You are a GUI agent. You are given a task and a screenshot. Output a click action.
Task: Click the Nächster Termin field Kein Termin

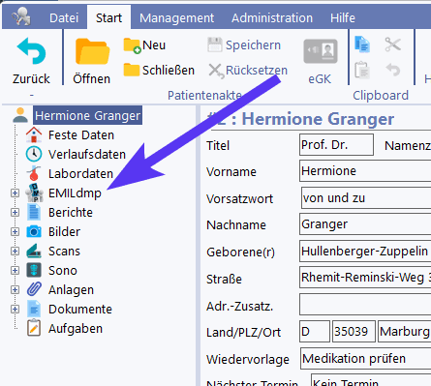click(x=371, y=380)
